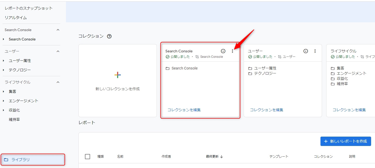The height and width of the screenshot is (168, 375).
Task: Click the published check icon on ライフサイクル card
Action: point(333,57)
